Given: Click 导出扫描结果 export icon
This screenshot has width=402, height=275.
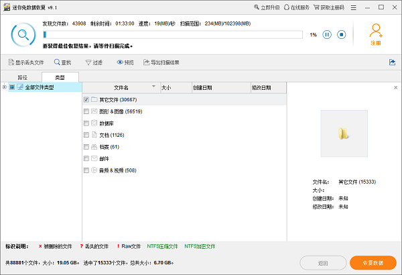Looking at the screenshot, I should pos(146,62).
